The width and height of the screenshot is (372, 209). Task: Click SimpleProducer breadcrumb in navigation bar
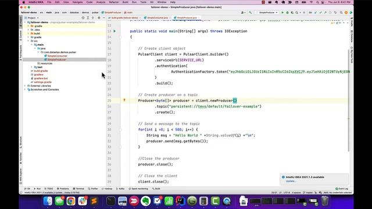112,13
